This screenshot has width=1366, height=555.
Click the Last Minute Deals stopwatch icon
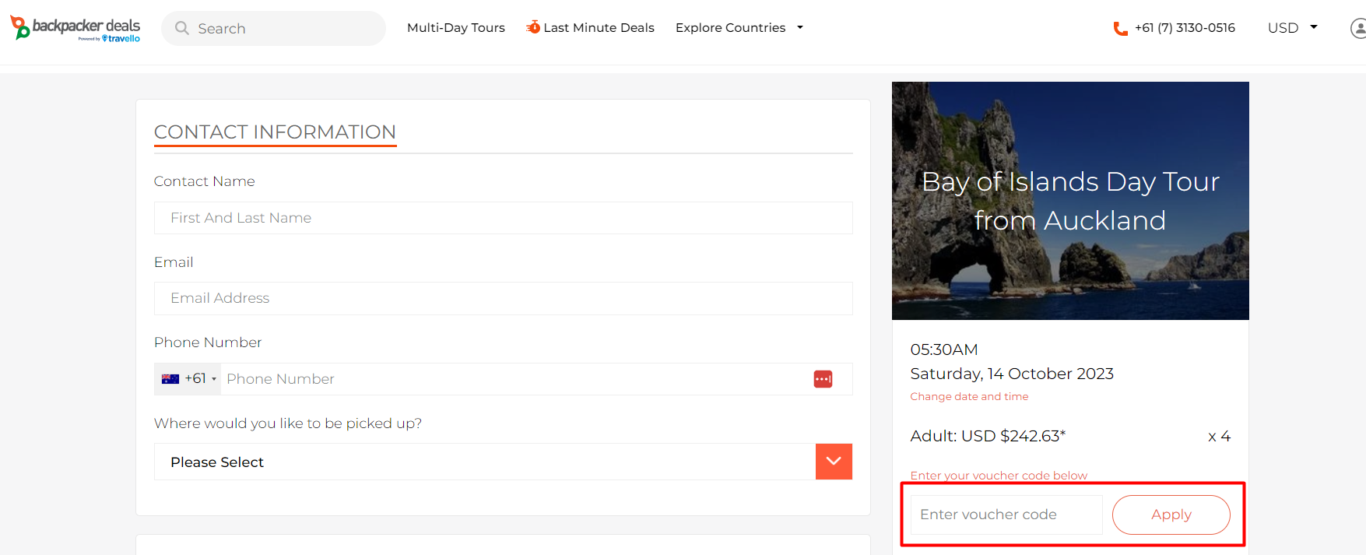(533, 27)
